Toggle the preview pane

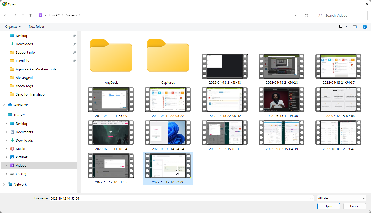[x=355, y=26]
